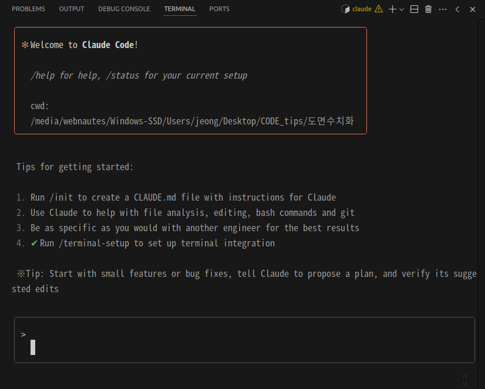The image size is (485, 389).
Task: Select the TERMINAL tab
Action: [x=180, y=9]
